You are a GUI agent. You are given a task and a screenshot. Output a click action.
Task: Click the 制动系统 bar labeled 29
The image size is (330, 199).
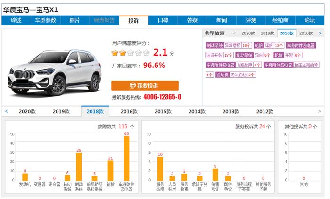(79, 167)
